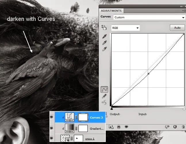The width and height of the screenshot is (186, 144).
Task: Select the crow 1 smart object thumbnail
Action: pyautogui.click(x=65, y=138)
